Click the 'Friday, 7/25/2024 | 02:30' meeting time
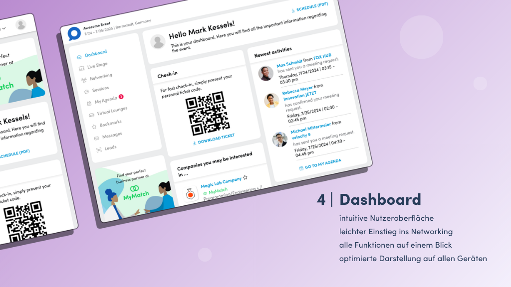The image size is (511, 287). (x=312, y=112)
